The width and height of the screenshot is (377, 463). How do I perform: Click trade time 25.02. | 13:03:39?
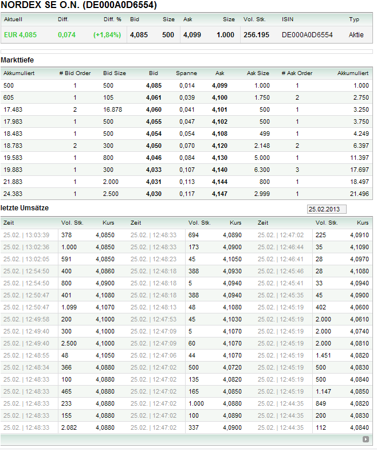pyautogui.click(x=26, y=235)
